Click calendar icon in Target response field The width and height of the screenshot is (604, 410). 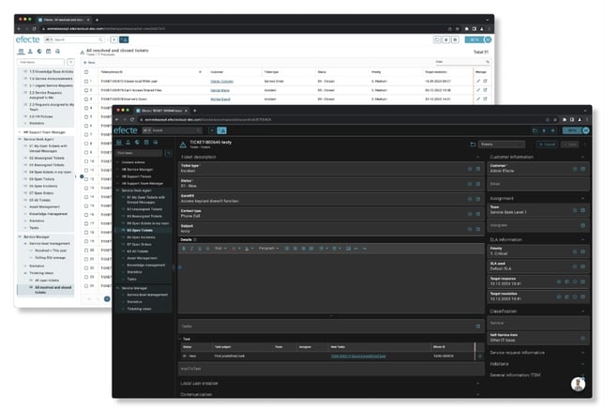(567, 281)
